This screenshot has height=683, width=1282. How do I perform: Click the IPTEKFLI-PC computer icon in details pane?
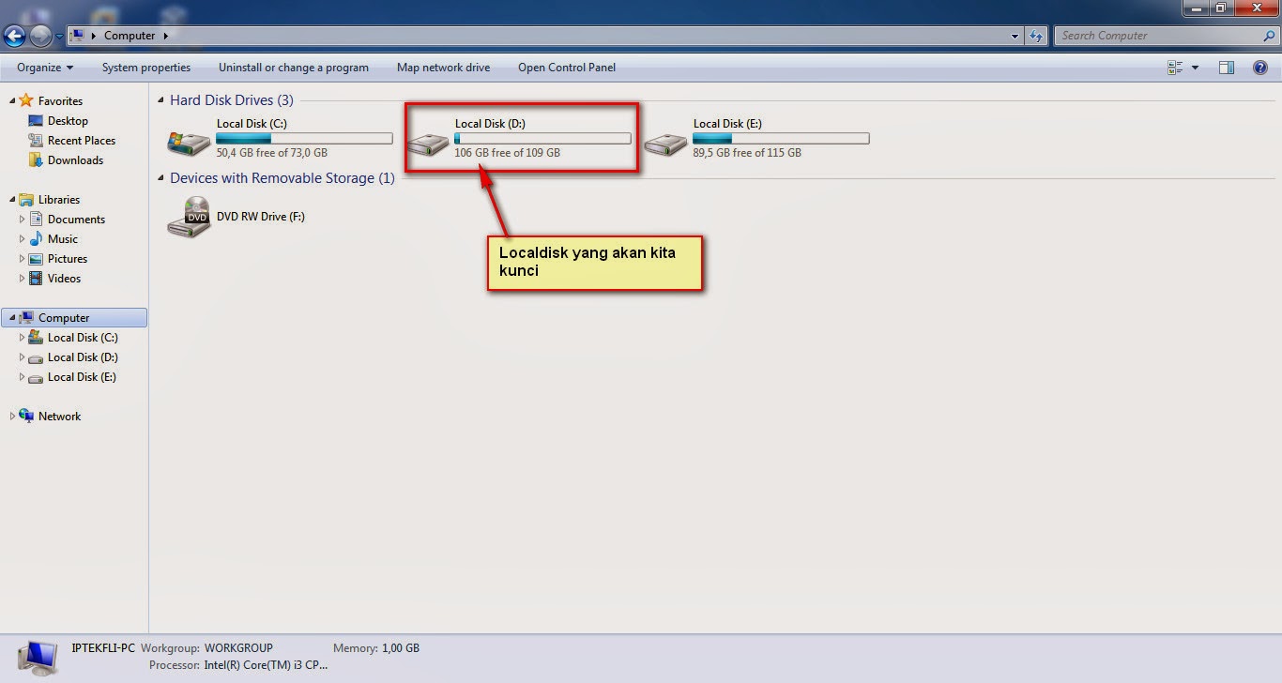[x=38, y=659]
